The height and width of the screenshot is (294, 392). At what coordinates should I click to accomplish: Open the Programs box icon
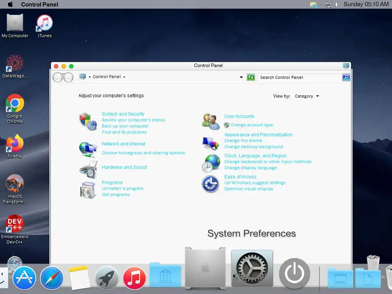(x=88, y=190)
